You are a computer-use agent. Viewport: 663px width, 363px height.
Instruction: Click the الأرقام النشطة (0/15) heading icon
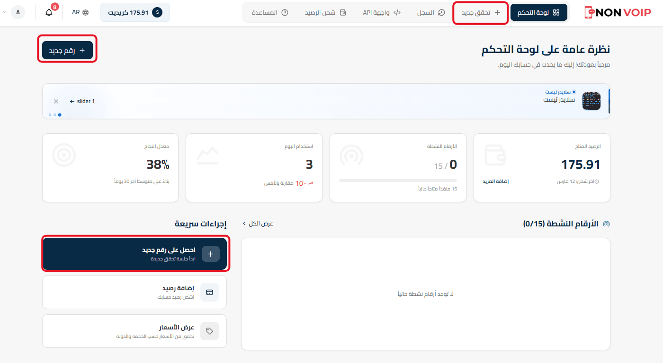(x=606, y=224)
